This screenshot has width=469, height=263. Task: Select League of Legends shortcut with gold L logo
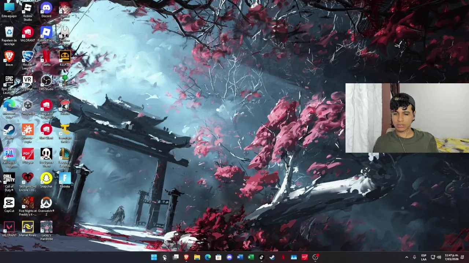coord(65,158)
